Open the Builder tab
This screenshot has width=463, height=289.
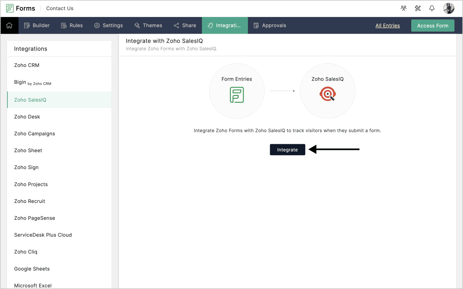(x=37, y=25)
